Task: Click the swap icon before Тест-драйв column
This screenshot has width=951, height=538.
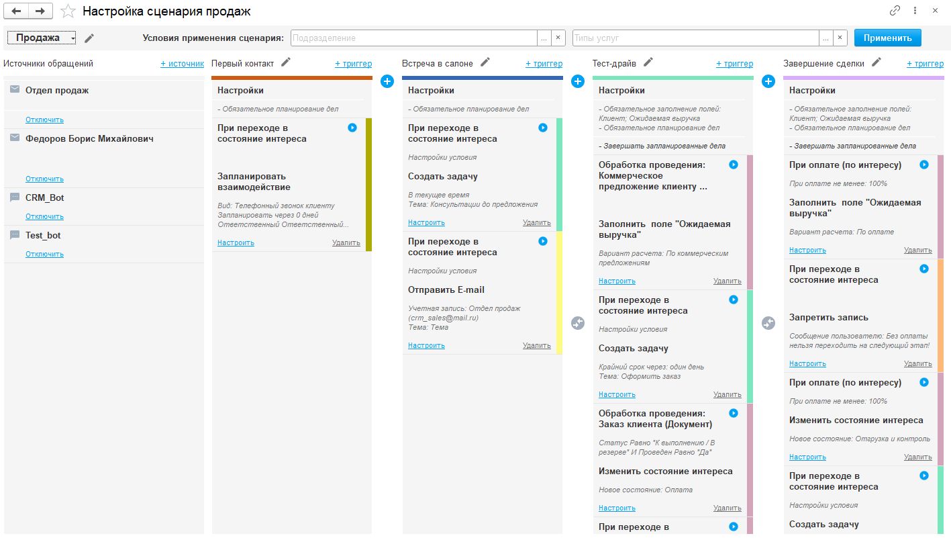Action: coord(578,323)
